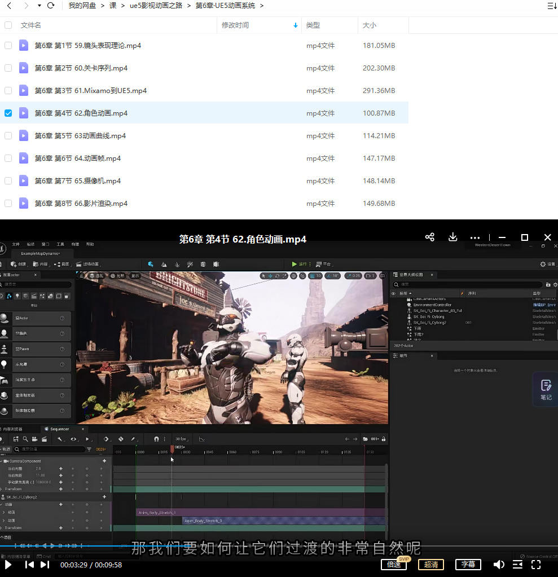This screenshot has height=577, width=558.
Task: Enter fullscreen video mode
Action: point(536,564)
